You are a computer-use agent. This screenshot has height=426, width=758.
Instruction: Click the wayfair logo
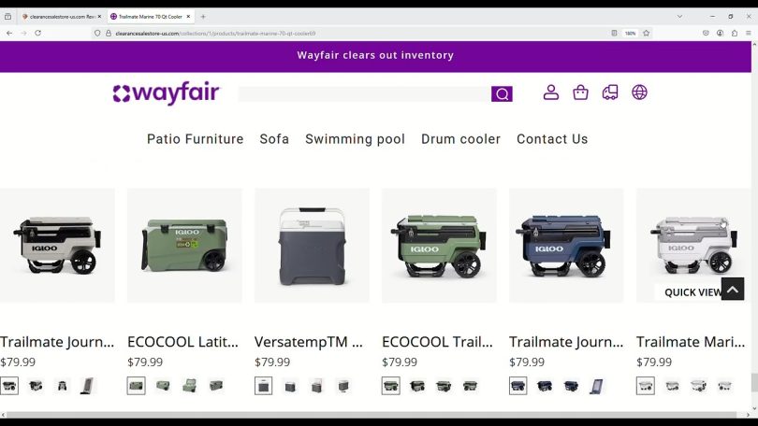tap(167, 92)
